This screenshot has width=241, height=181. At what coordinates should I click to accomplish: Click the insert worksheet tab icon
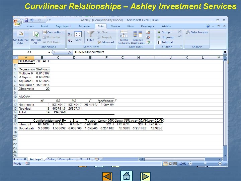point(97,159)
